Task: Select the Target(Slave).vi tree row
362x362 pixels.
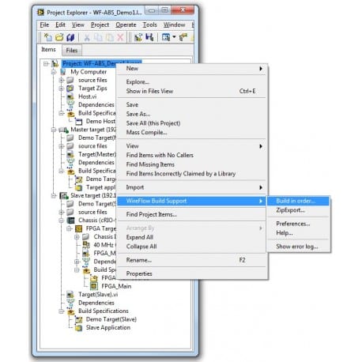Action: (98, 294)
